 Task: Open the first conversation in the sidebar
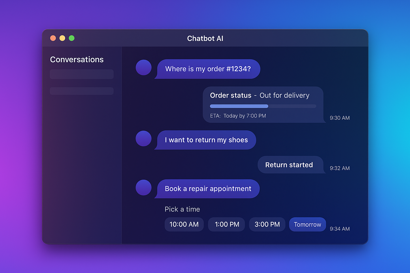82,74
